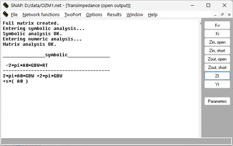Open the Window menu
This screenshot has height=146, width=233.
(x=135, y=15)
